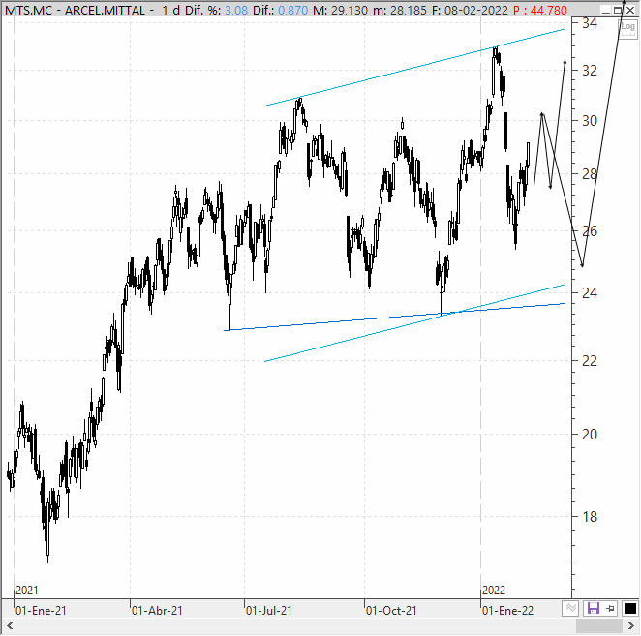Click the 24 price axis label
Viewport: 641px width, 636px height.
[590, 292]
